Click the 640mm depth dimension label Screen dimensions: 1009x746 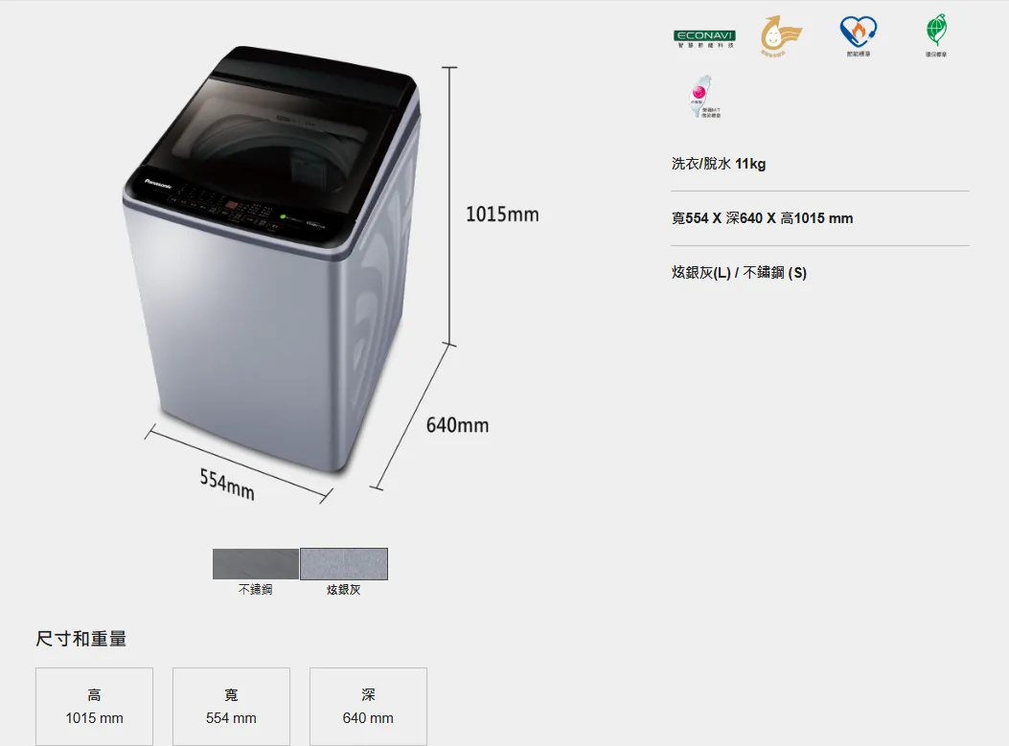point(457,425)
